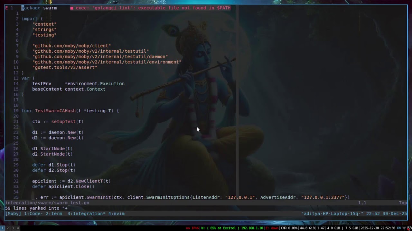Screen dimensions: 412x231
Task: Click the import keyword on line 2
Action: click(x=30, y=19)
